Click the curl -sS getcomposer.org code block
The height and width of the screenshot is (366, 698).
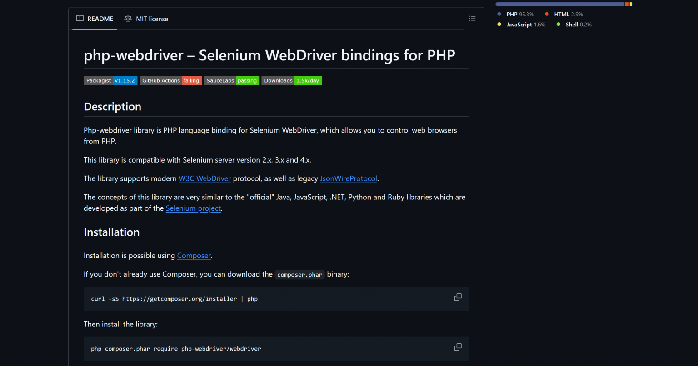(276, 299)
